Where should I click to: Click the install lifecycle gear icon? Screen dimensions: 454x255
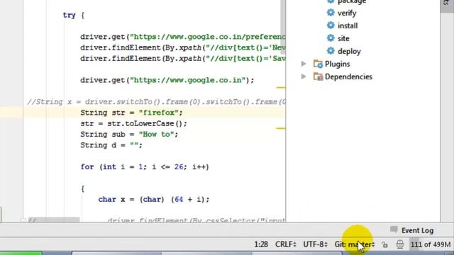[x=331, y=25]
